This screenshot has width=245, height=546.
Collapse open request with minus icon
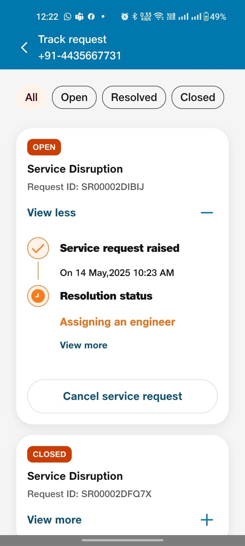click(207, 213)
